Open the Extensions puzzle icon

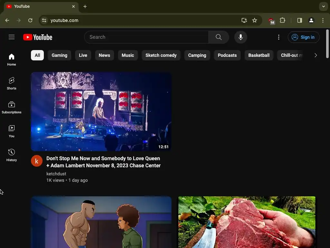pyautogui.click(x=282, y=20)
